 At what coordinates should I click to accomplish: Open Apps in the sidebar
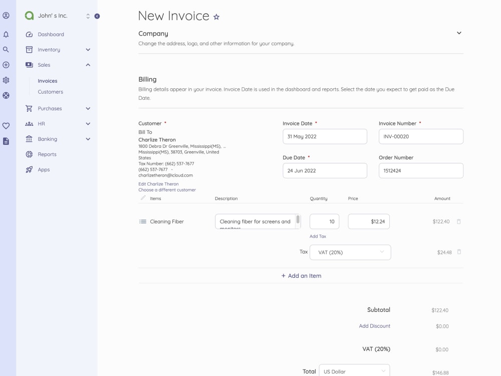[44, 169]
